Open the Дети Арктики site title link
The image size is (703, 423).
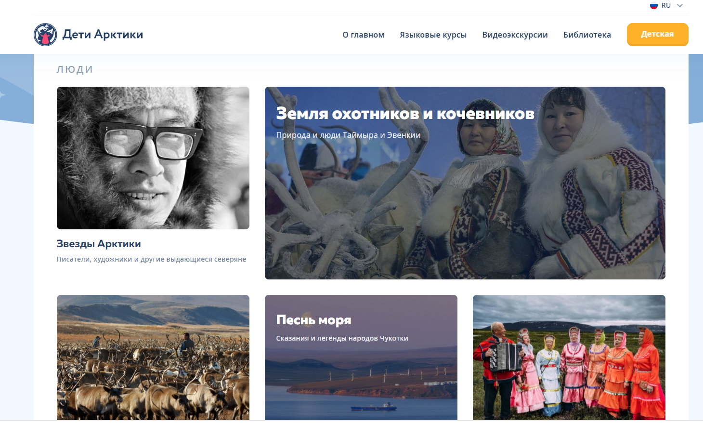[x=103, y=35]
